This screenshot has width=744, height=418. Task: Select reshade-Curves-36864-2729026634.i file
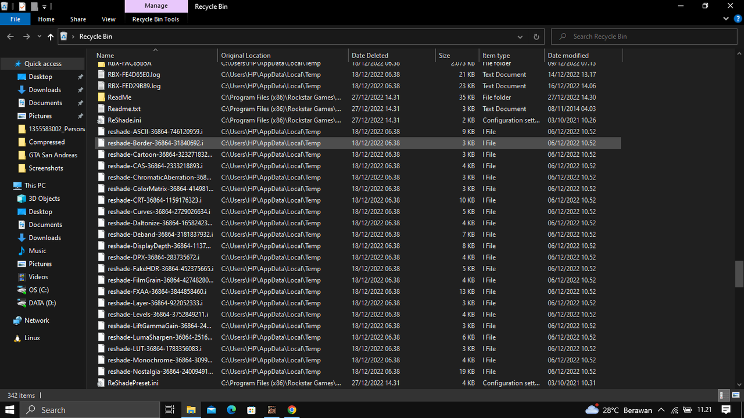(x=357, y=211)
